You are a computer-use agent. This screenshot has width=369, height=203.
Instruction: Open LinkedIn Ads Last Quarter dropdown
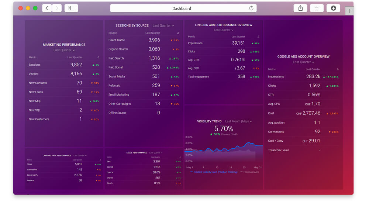(224, 30)
